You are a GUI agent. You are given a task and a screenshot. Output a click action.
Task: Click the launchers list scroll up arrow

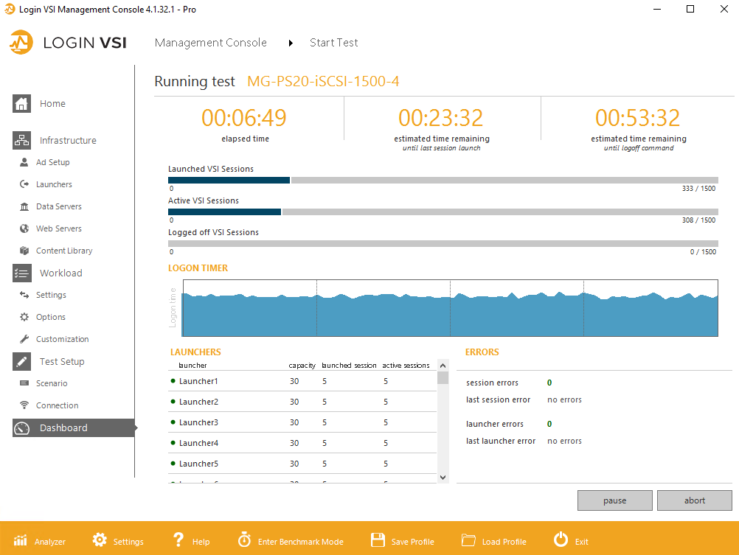[x=443, y=366]
